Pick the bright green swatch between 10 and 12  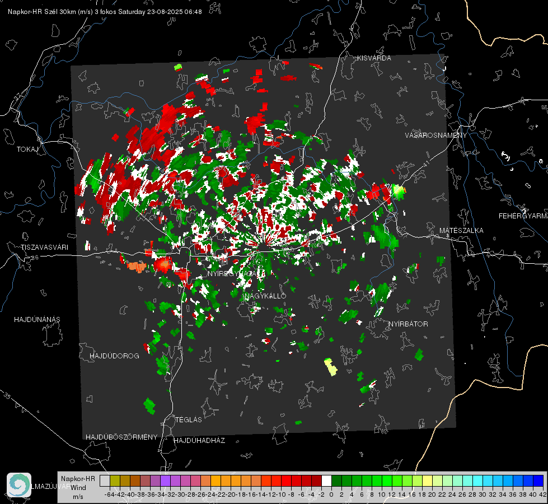pos(387,481)
